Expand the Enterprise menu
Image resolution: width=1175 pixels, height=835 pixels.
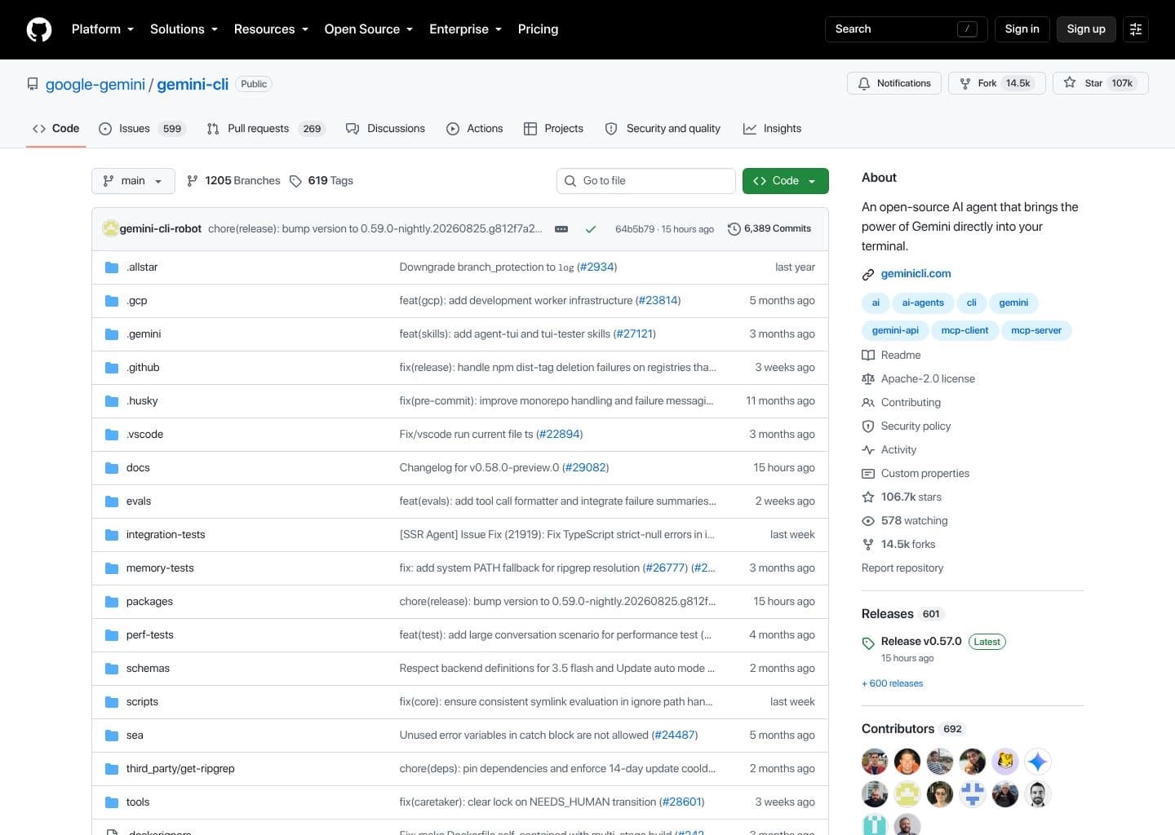pyautogui.click(x=465, y=29)
